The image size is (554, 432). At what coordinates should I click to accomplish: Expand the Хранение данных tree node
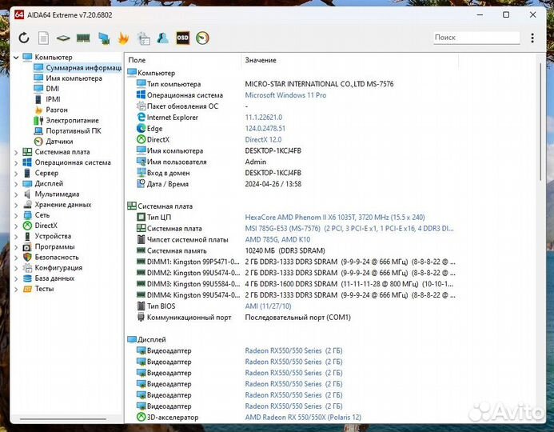click(16, 205)
